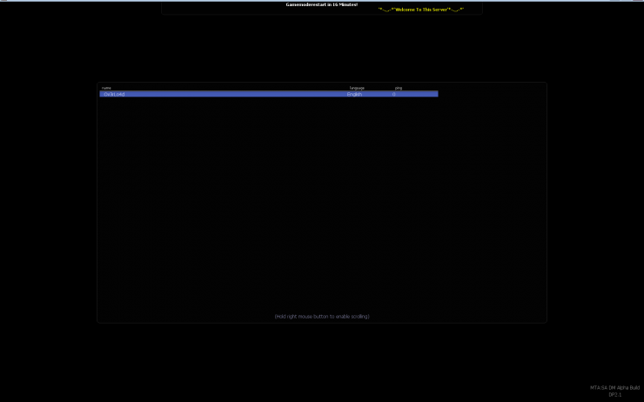
Task: Click decorative symbols left of Welcome text
Action: pos(386,10)
